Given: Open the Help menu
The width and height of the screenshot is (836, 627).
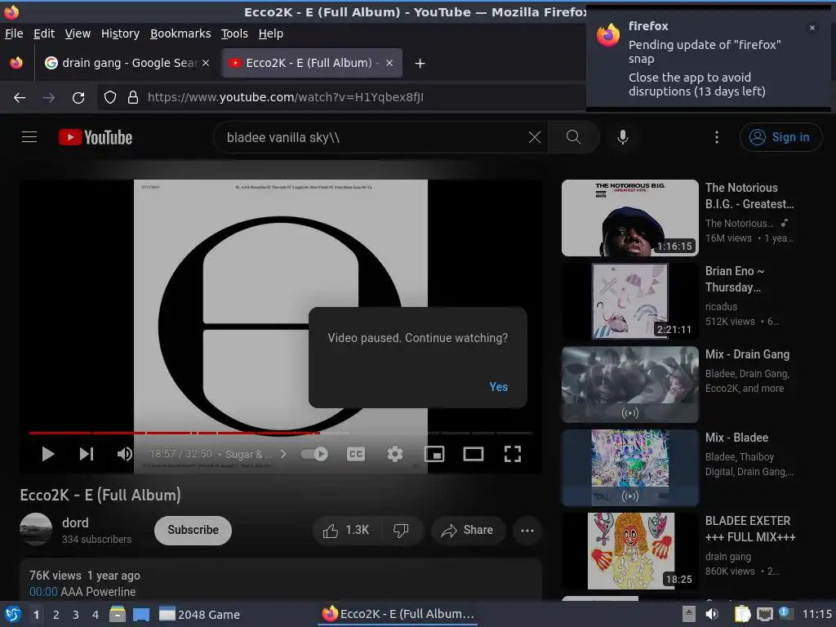Looking at the screenshot, I should tap(270, 33).
